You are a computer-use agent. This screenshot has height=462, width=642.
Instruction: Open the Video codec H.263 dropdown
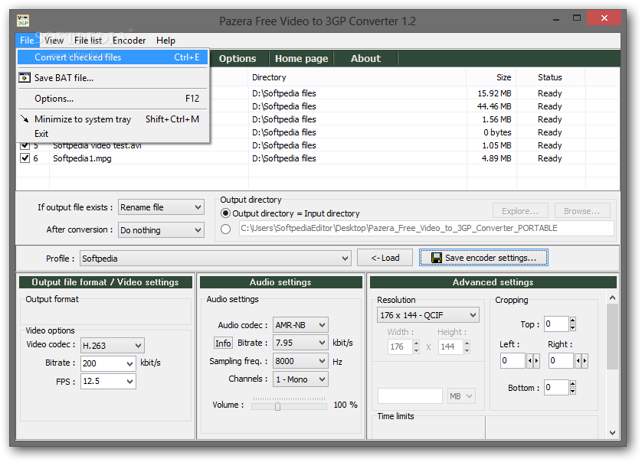coord(112,346)
